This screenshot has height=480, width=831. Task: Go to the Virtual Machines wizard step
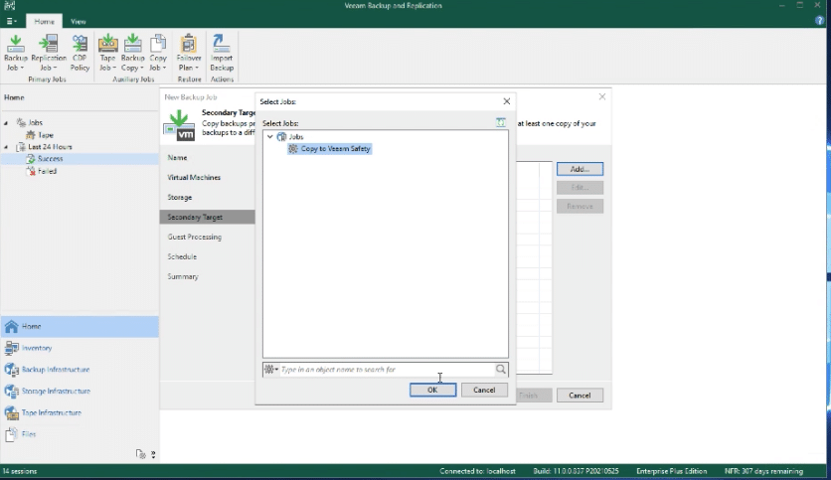pos(194,178)
